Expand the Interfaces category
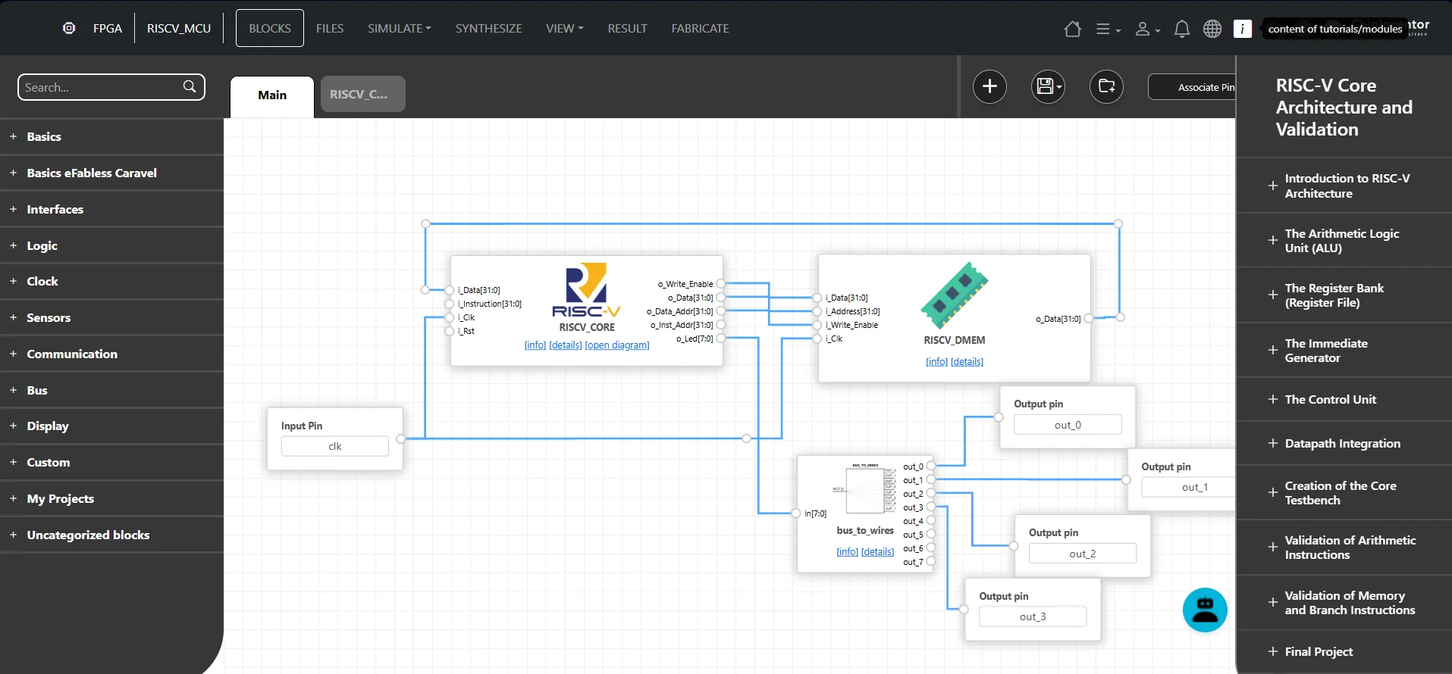 click(111, 210)
